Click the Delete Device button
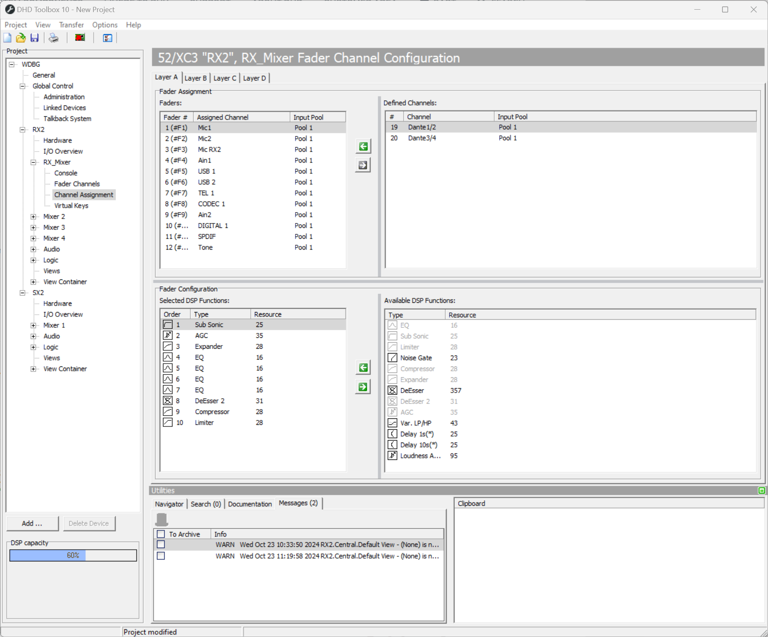Image resolution: width=768 pixels, height=637 pixels. (89, 523)
